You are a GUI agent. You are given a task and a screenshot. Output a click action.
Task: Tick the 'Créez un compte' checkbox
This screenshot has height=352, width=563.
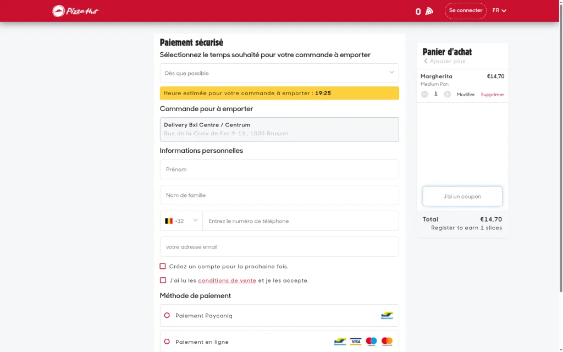[x=163, y=266]
